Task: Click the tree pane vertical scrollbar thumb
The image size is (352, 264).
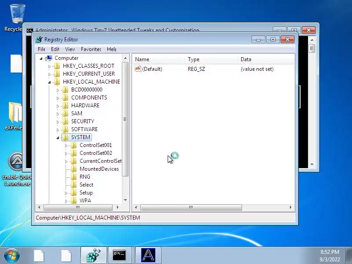Action: click(125, 119)
